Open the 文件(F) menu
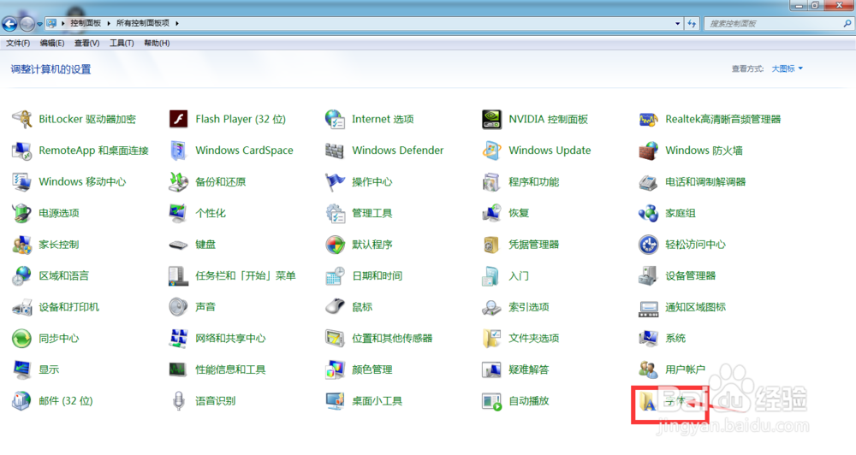The width and height of the screenshot is (856, 455). [x=18, y=43]
